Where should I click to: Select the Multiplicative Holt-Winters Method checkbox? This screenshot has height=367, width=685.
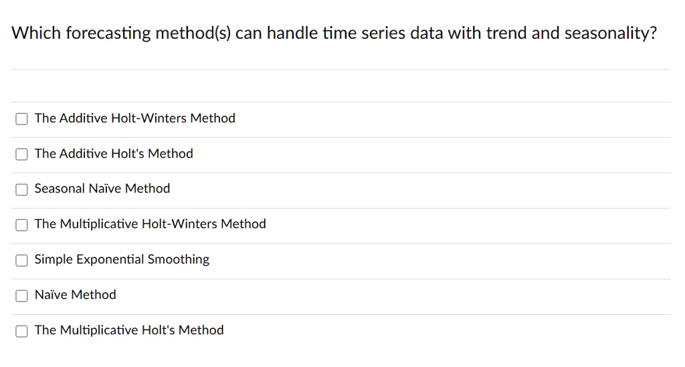pyautogui.click(x=22, y=225)
